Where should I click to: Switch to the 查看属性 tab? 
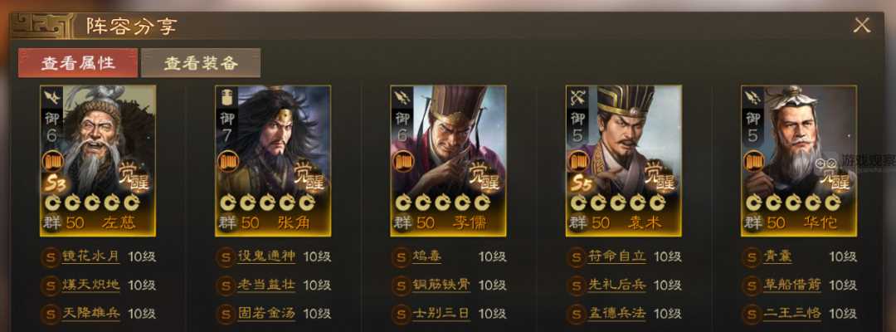(x=78, y=63)
